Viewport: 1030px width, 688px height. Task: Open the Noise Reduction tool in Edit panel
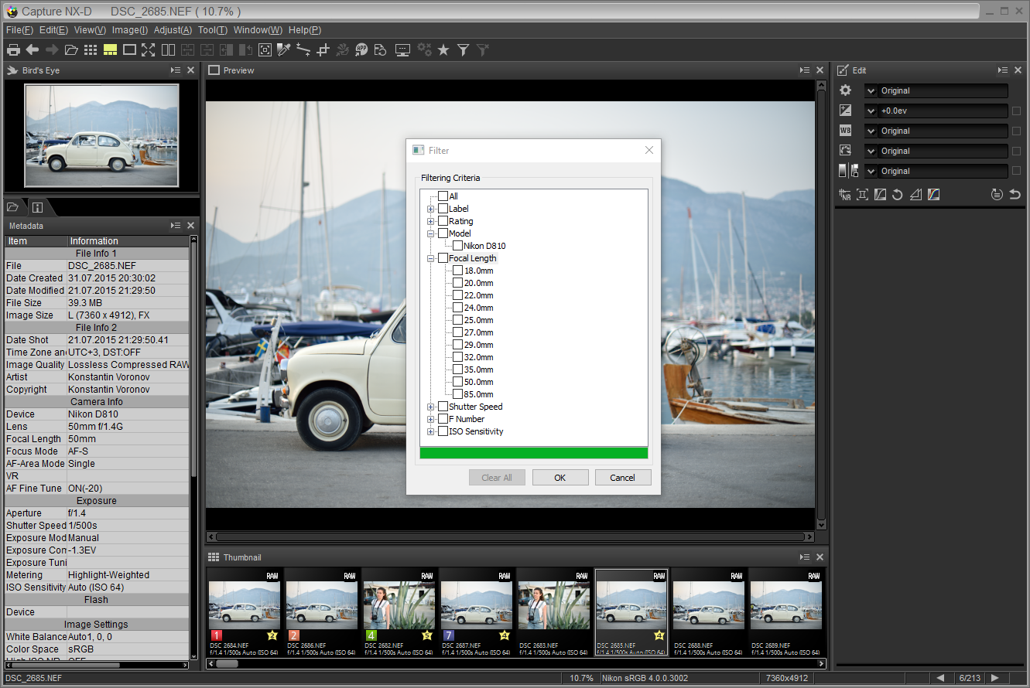point(845,195)
